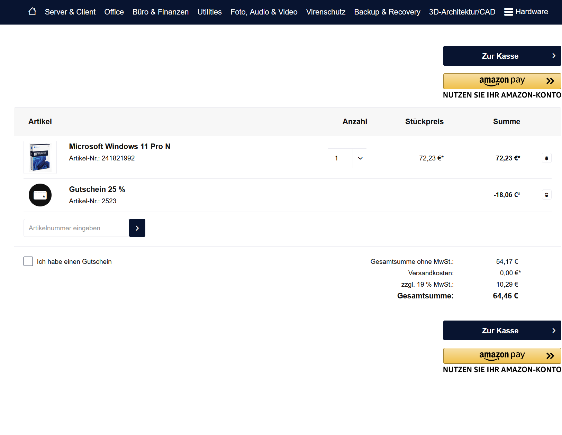Click the 'Ich habe einen Gutschein' label
Image resolution: width=562 pixels, height=435 pixels.
tap(74, 261)
